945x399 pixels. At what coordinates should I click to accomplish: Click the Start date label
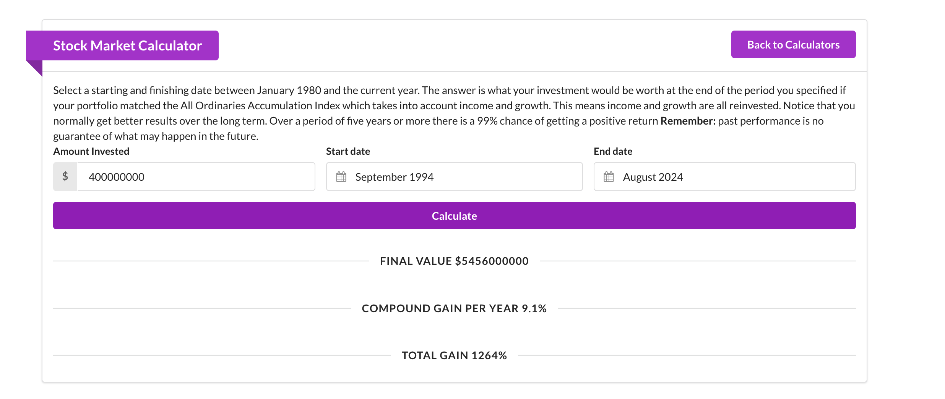coord(348,151)
